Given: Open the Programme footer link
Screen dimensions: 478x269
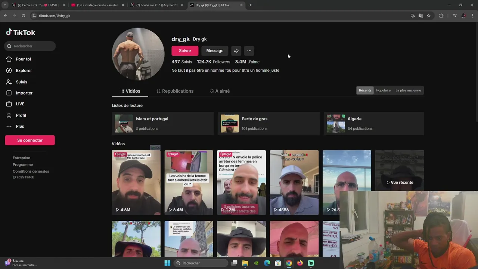Looking at the screenshot, I should pyautogui.click(x=23, y=165).
